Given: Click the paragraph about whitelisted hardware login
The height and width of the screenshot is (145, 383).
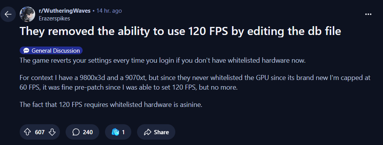Looking at the screenshot, I should (163, 61).
